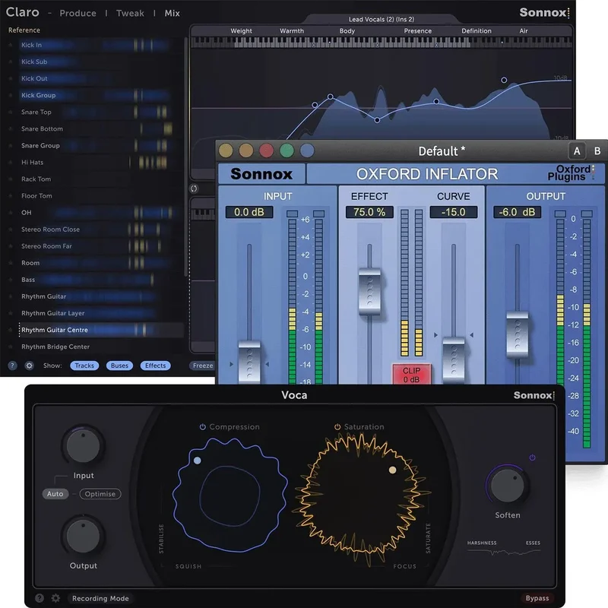This screenshot has width=608, height=608.
Task: Switch to the Mix view in Claro
Action: [172, 13]
